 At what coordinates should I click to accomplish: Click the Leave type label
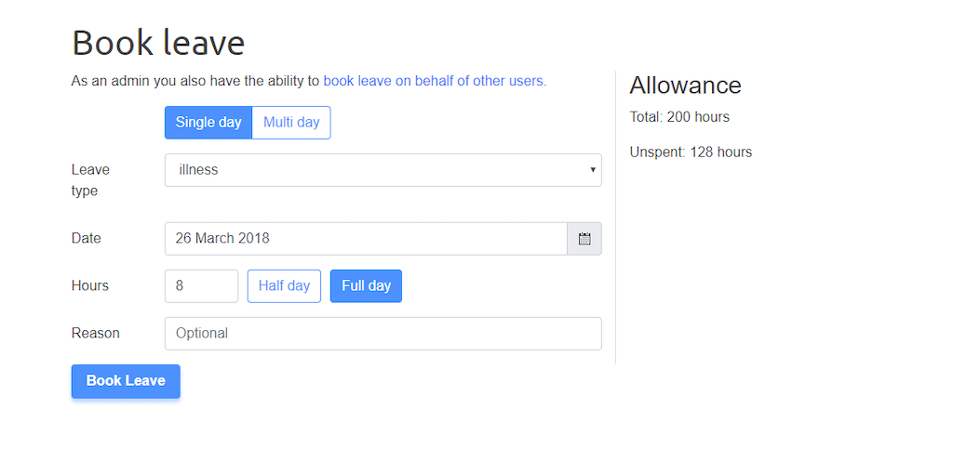[90, 179]
